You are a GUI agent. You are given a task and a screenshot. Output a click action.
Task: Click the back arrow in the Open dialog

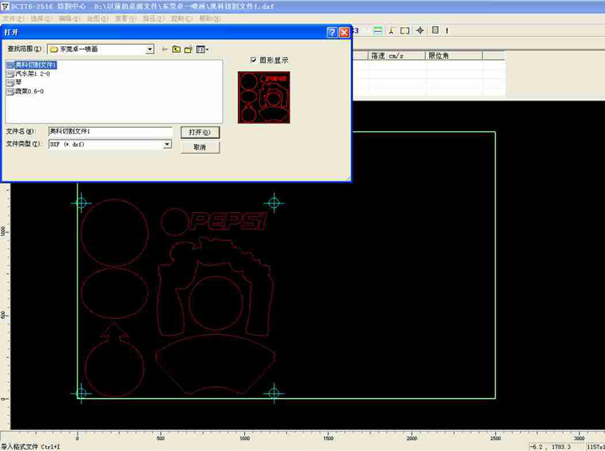pyautogui.click(x=165, y=49)
